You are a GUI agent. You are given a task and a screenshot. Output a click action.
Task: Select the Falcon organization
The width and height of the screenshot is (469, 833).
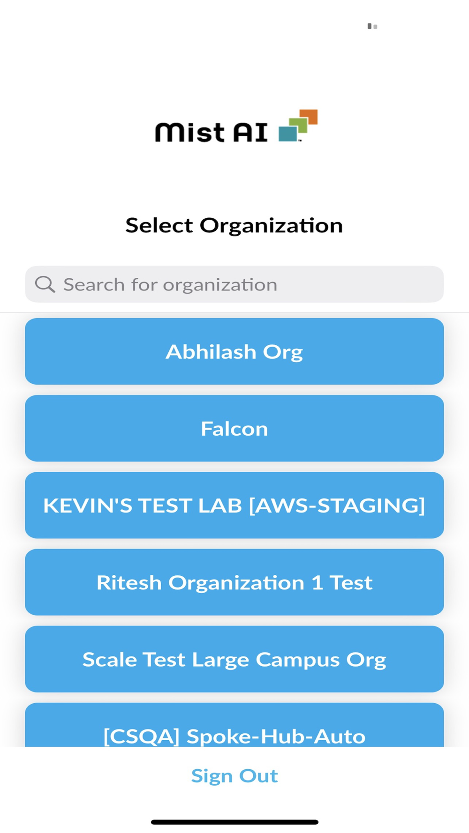tap(234, 428)
